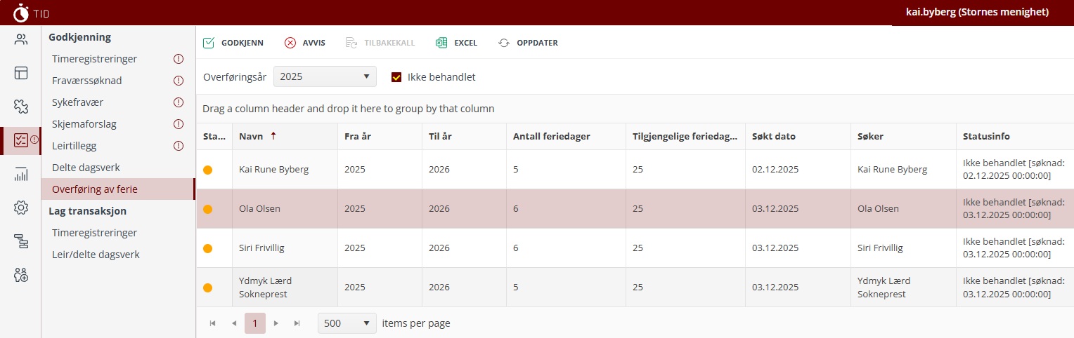1074x338 pixels.
Task: Click the add users icon in sidebar
Action: coord(21,275)
